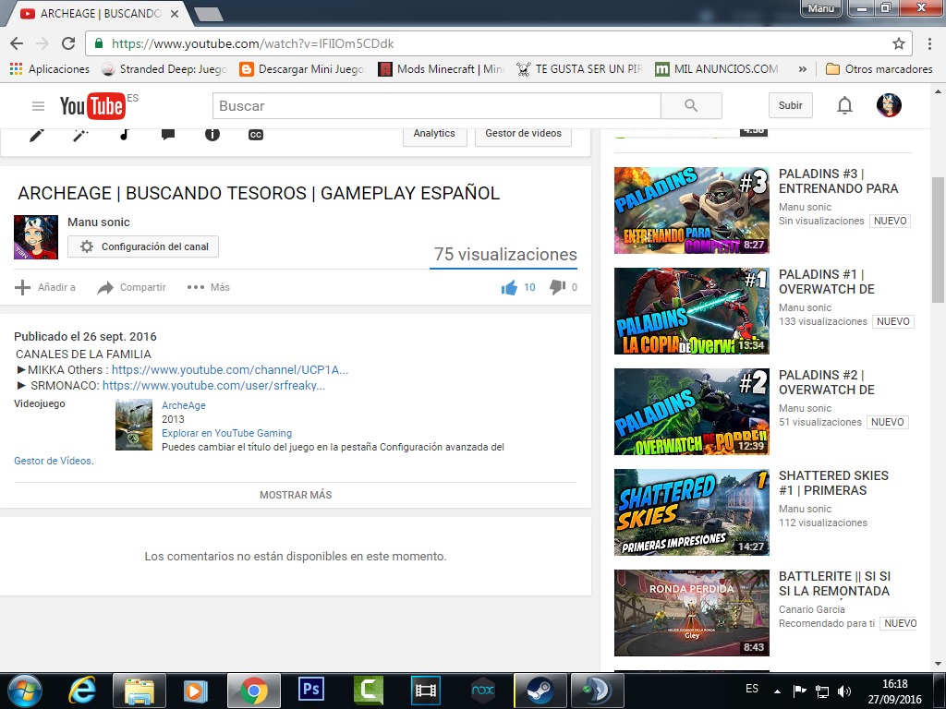Image resolution: width=946 pixels, height=709 pixels.
Task: Open the magic wand enhancements icon
Action: coord(80,135)
